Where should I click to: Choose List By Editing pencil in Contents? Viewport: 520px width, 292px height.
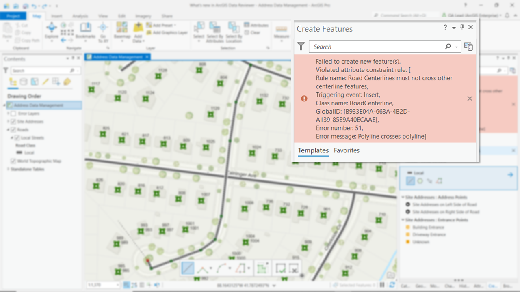click(45, 82)
